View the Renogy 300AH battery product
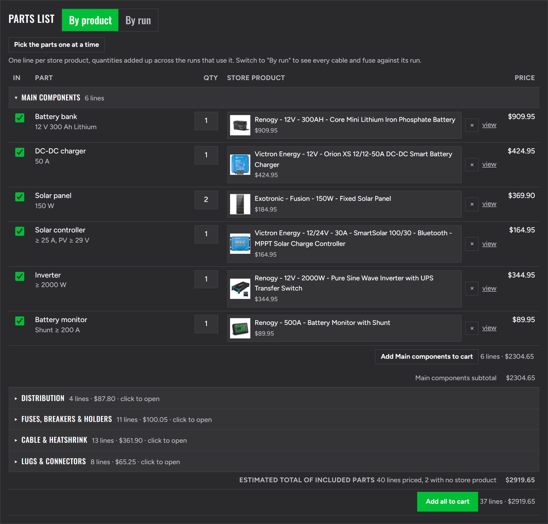The image size is (548, 524). (489, 125)
